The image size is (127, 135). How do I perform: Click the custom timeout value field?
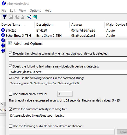(65, 94)
